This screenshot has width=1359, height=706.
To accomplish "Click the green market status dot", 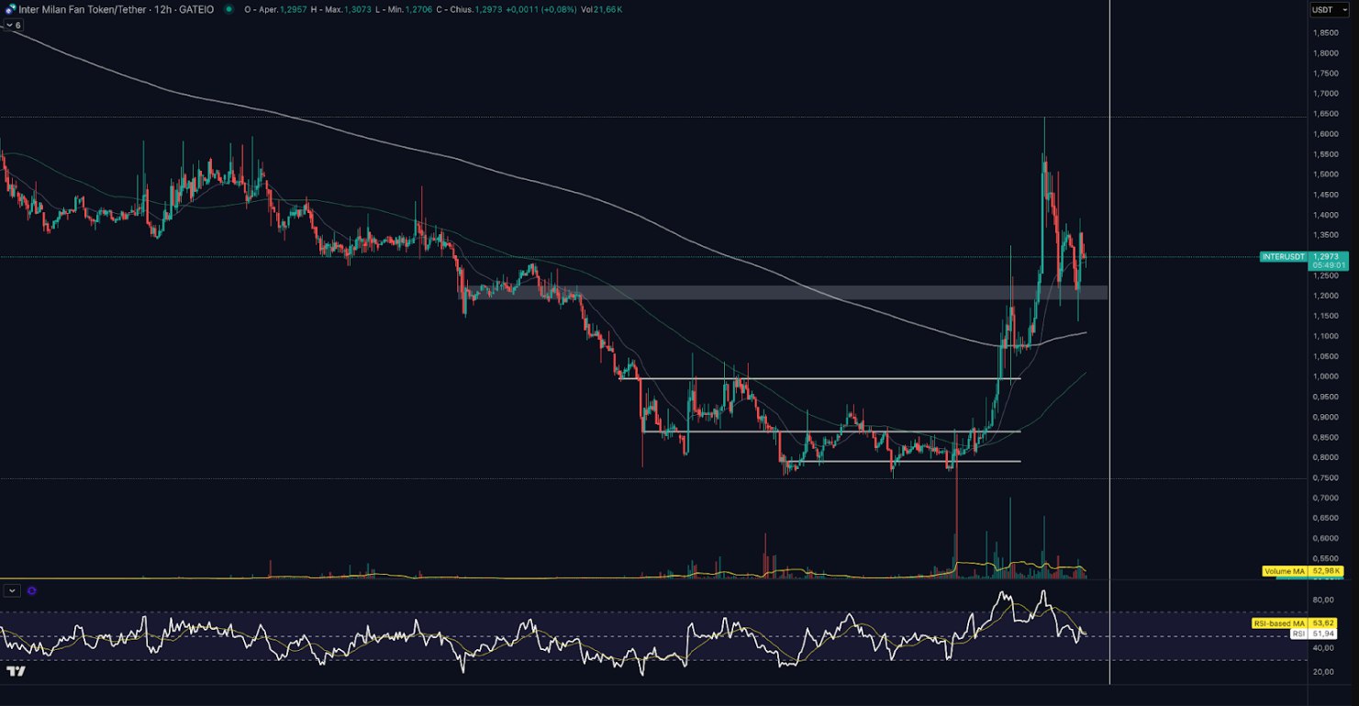I will pos(228,9).
